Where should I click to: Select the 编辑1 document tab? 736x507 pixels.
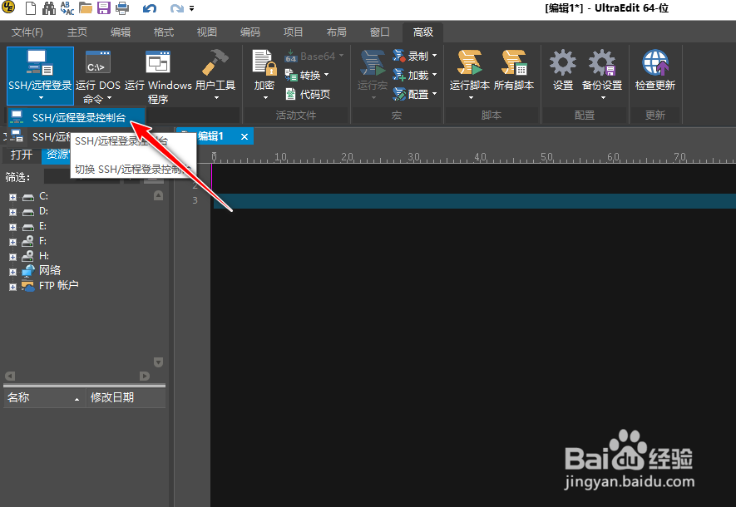tap(210, 136)
